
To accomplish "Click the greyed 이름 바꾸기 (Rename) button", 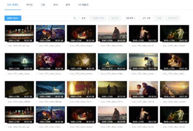I will click(173, 18).
